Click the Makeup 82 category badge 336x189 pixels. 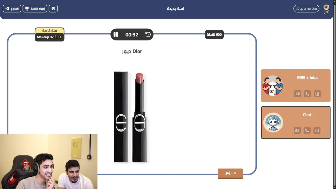[x=49, y=37]
